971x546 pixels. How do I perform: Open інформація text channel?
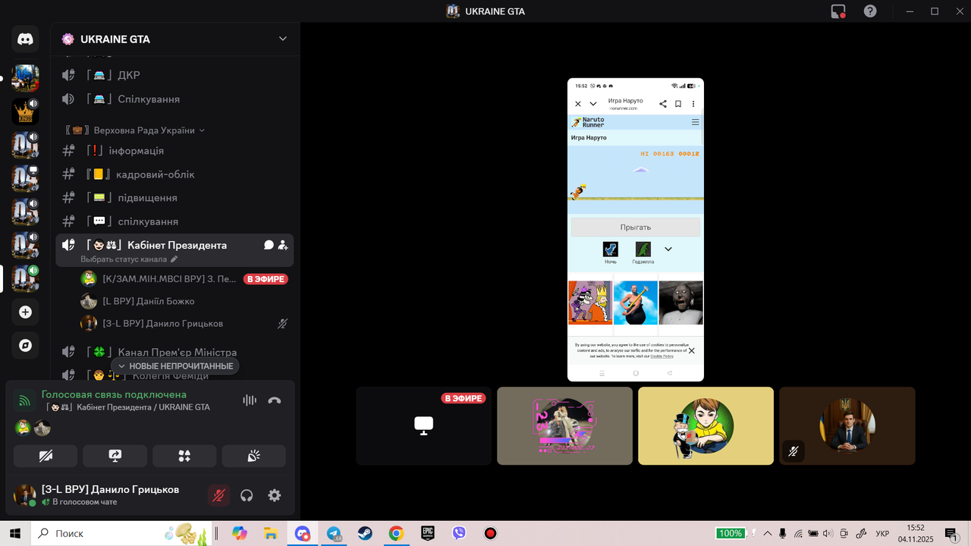[x=174, y=150]
